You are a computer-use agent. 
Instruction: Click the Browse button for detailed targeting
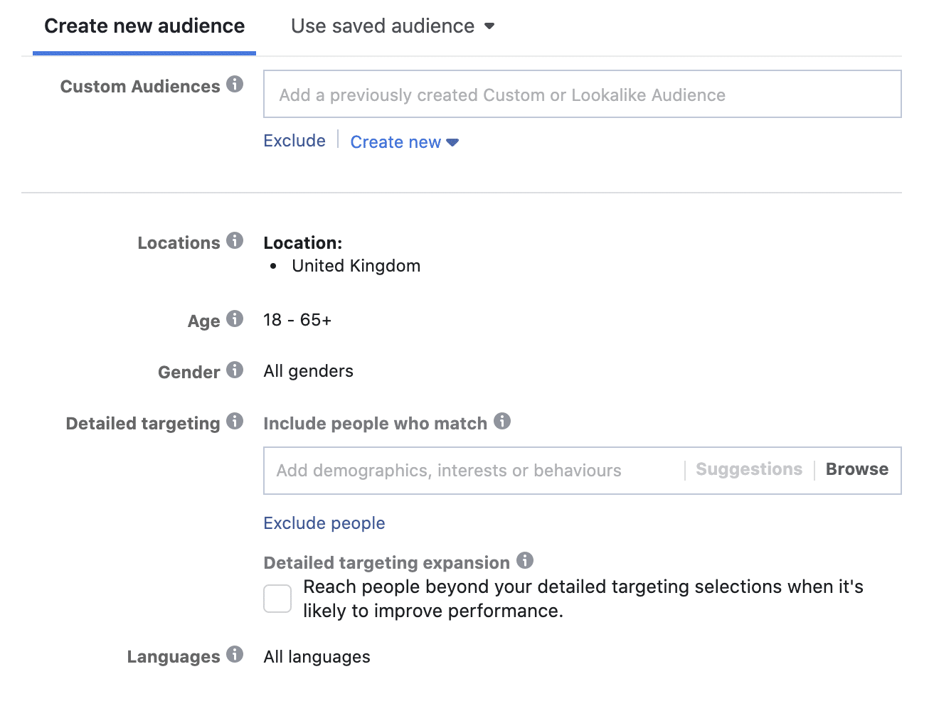coord(856,469)
